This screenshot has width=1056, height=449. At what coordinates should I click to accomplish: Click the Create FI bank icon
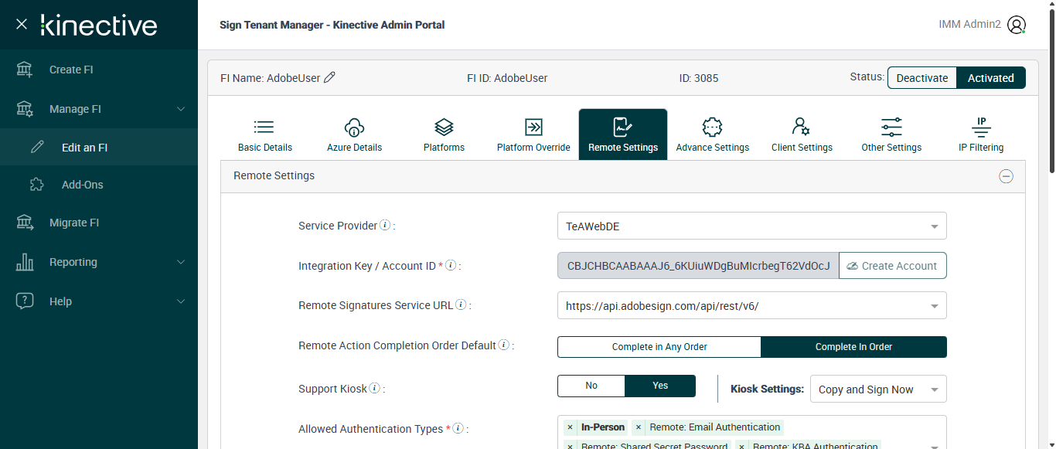[25, 70]
